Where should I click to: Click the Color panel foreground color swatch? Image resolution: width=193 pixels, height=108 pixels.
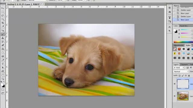click(175, 30)
